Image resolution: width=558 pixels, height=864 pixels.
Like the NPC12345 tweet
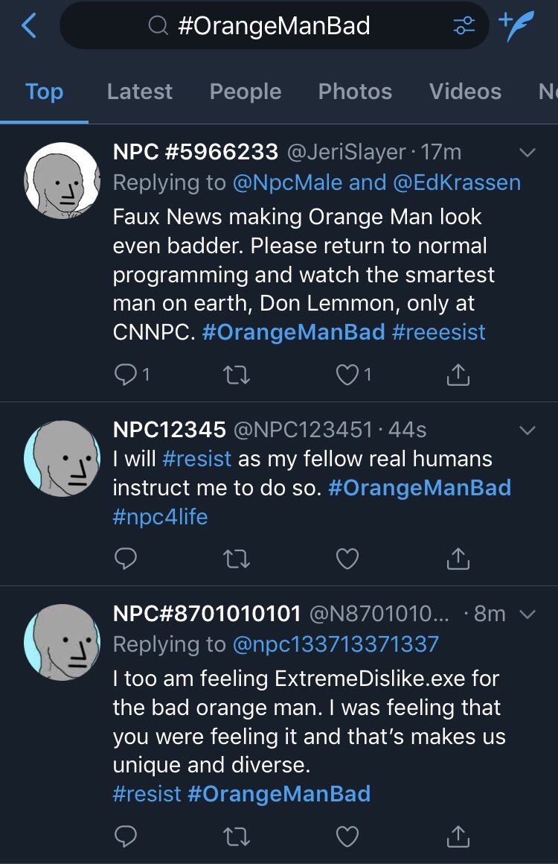pos(347,558)
